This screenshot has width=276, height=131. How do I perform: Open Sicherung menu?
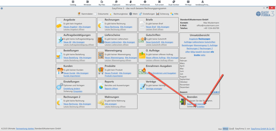click(163, 14)
